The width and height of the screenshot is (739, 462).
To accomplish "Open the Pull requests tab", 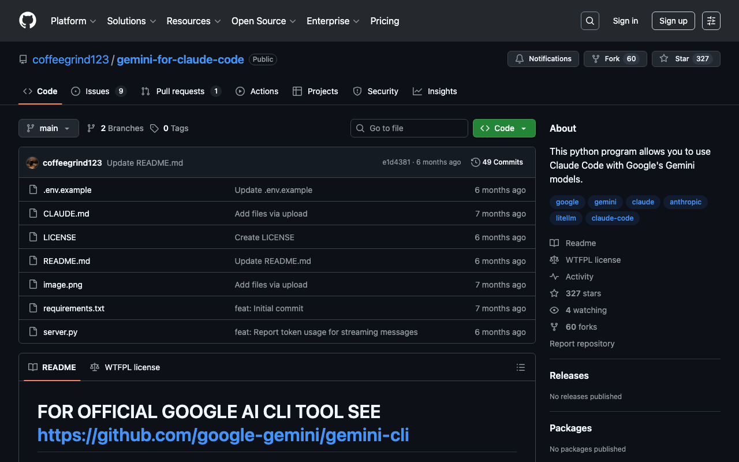I will (180, 91).
